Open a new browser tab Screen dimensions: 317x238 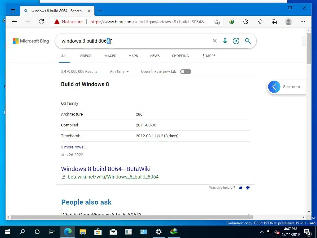coord(100,11)
